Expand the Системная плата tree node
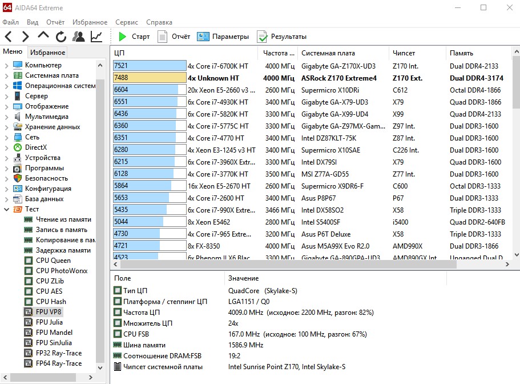The height and width of the screenshot is (384, 520). [x=6, y=75]
